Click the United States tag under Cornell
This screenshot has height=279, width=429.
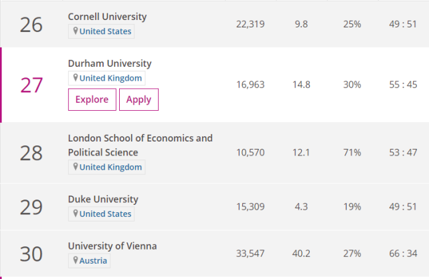click(106, 31)
